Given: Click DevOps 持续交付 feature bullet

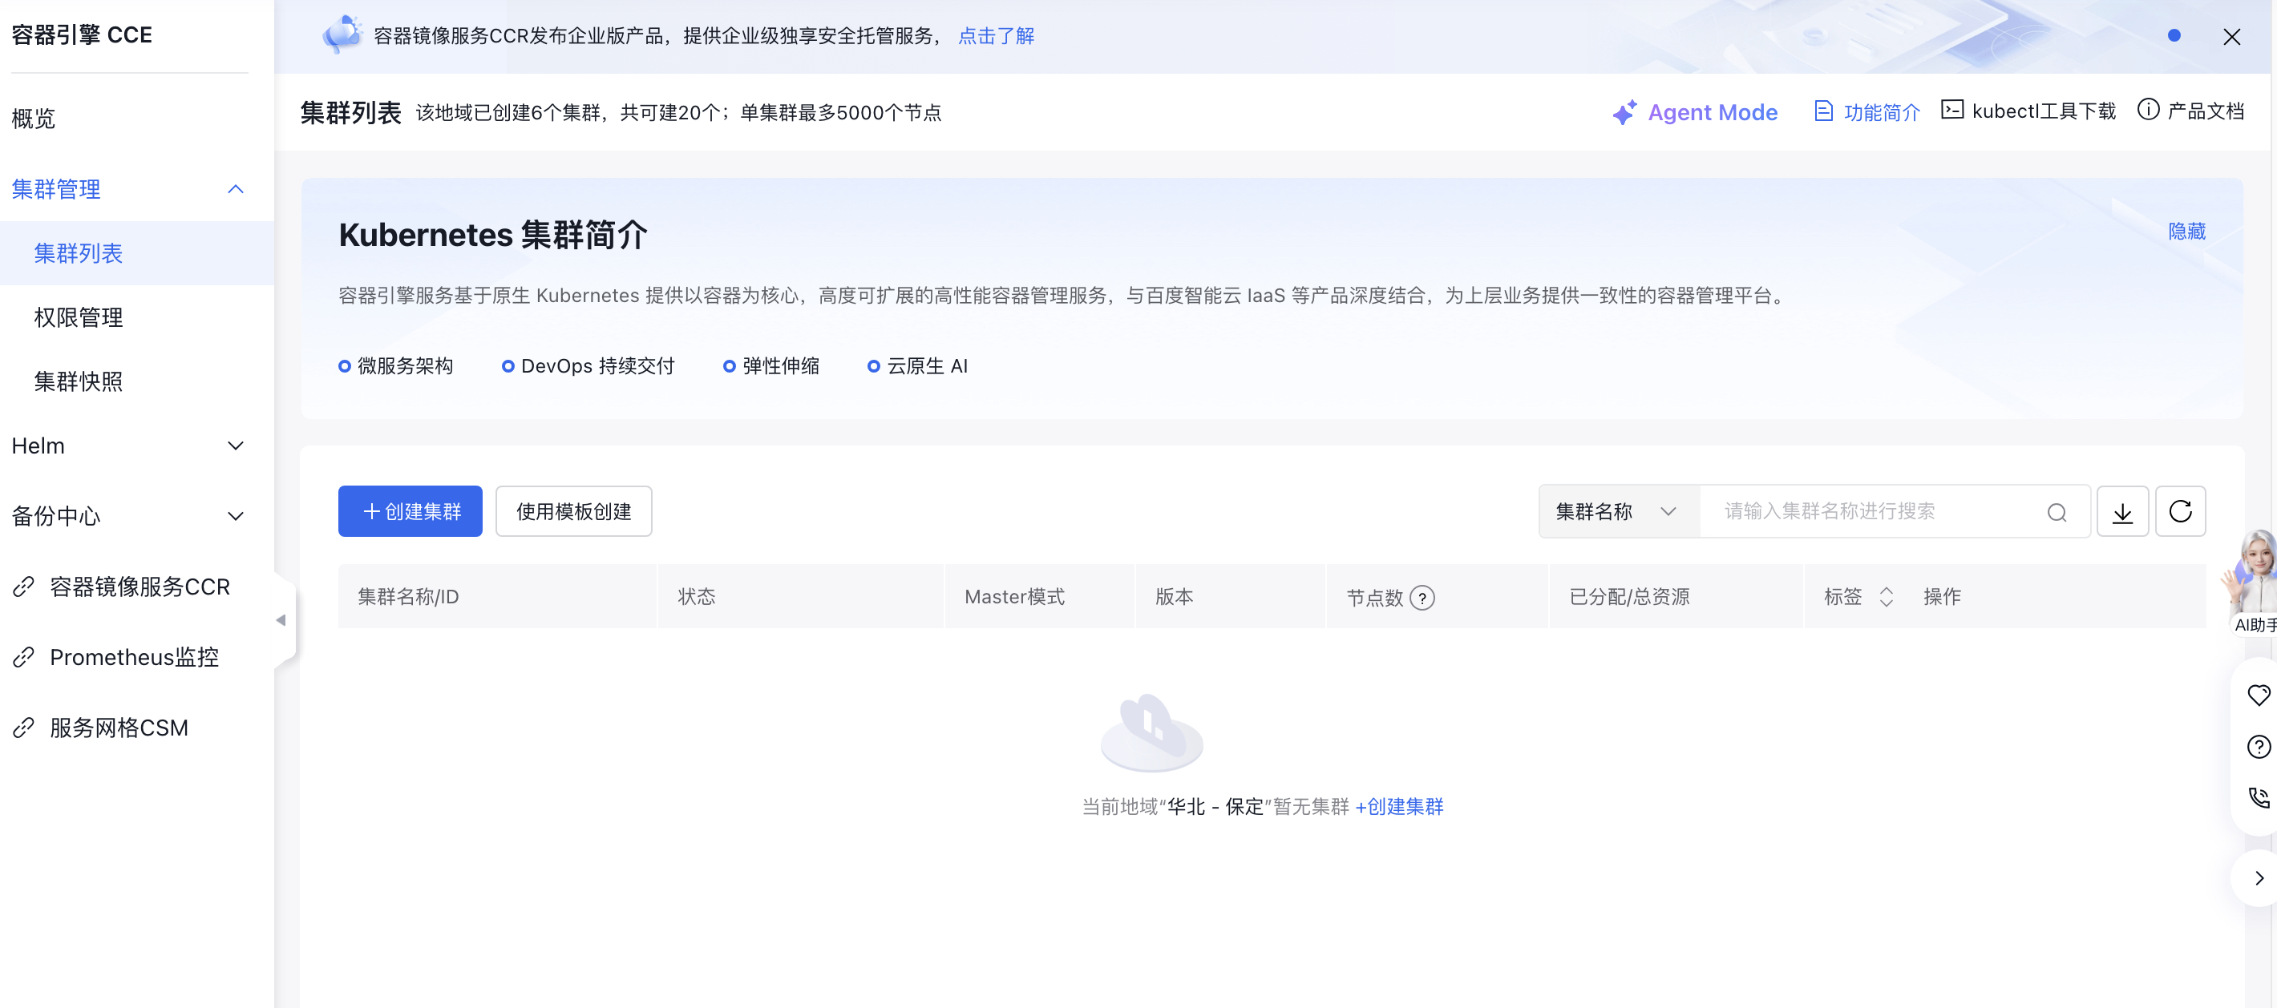Looking at the screenshot, I should (588, 365).
